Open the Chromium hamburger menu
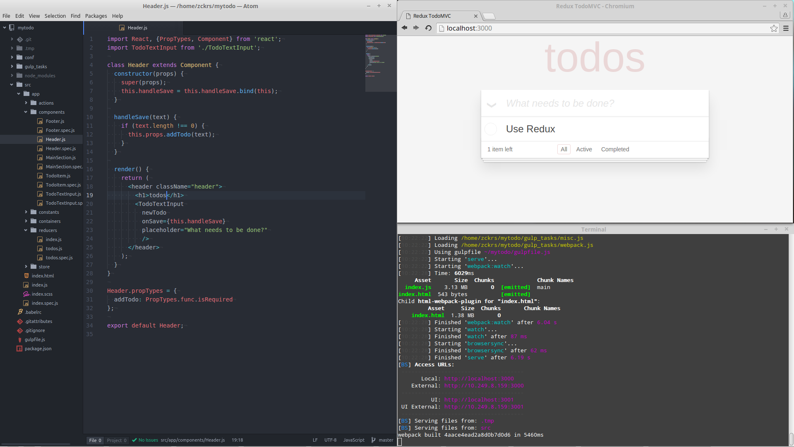 [x=785, y=28]
